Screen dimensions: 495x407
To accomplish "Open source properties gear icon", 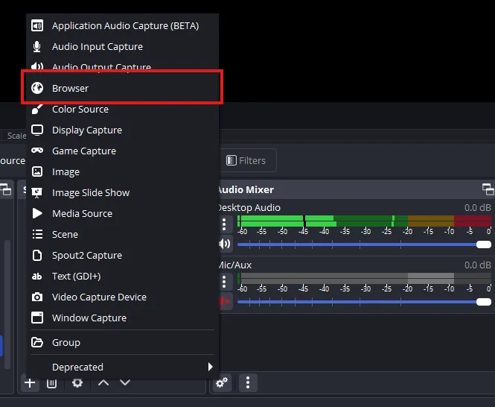I will point(77,383).
